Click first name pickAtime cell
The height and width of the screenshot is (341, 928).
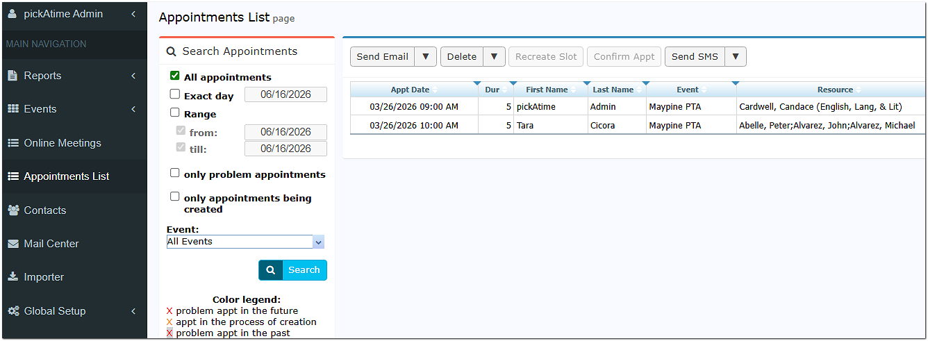click(551, 107)
